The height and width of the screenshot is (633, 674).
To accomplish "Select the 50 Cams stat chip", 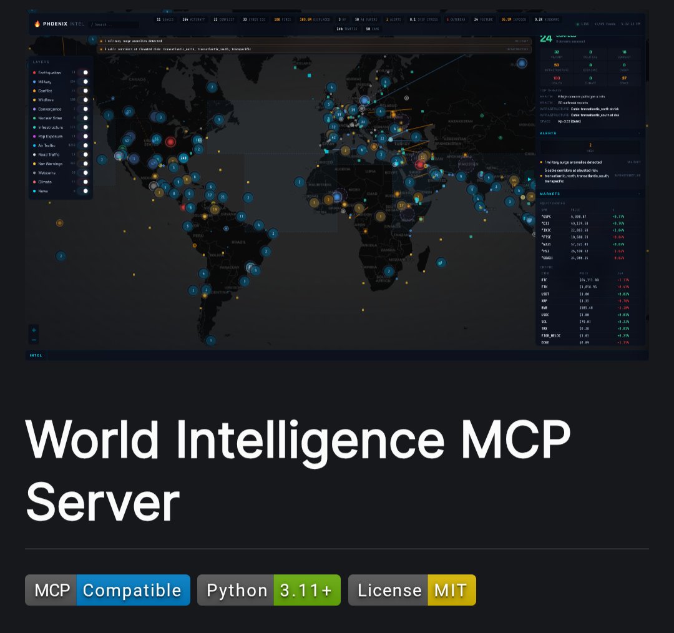I will click(373, 29).
